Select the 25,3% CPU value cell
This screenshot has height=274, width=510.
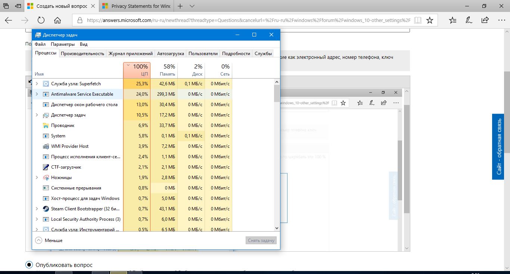(137, 84)
